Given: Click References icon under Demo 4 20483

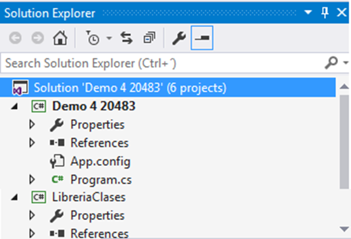Looking at the screenshot, I should pos(57,142).
